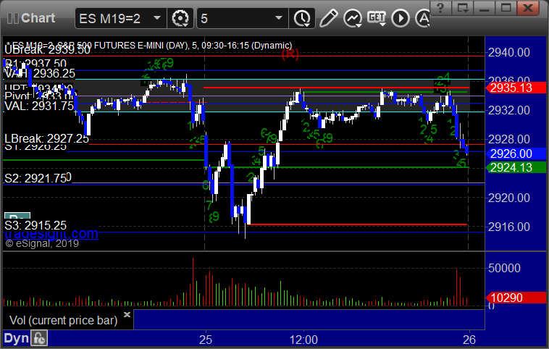
Task: Click the S3: 2915.25 level label
Action: tap(35, 225)
